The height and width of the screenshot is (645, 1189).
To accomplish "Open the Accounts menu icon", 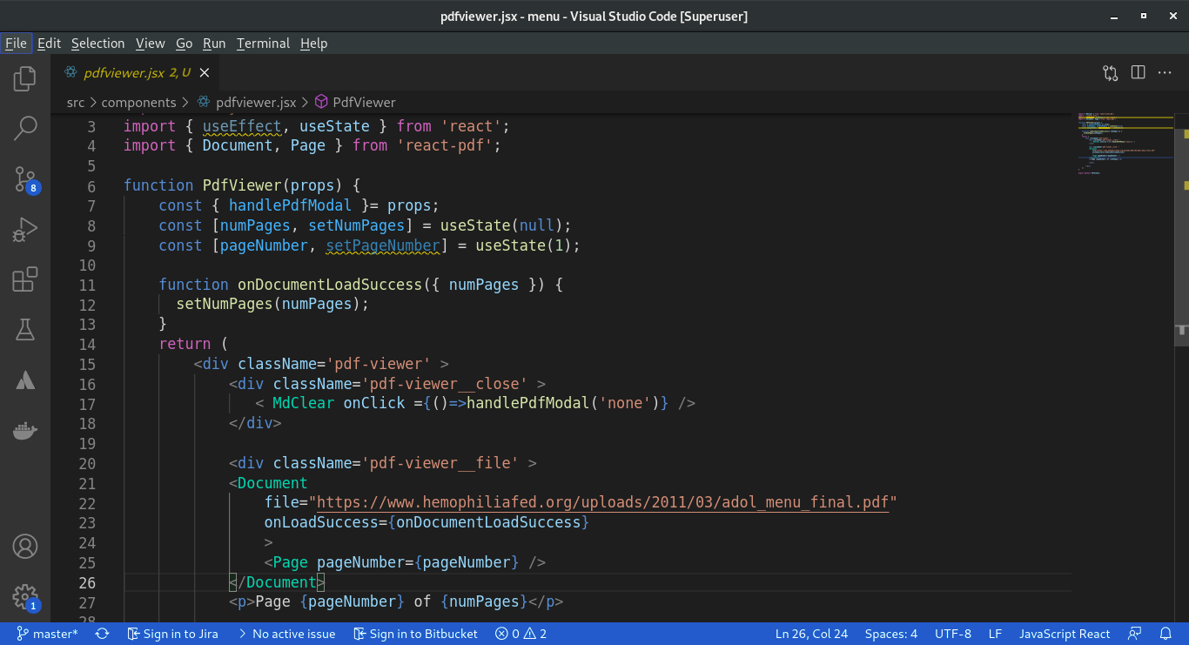I will [25, 547].
